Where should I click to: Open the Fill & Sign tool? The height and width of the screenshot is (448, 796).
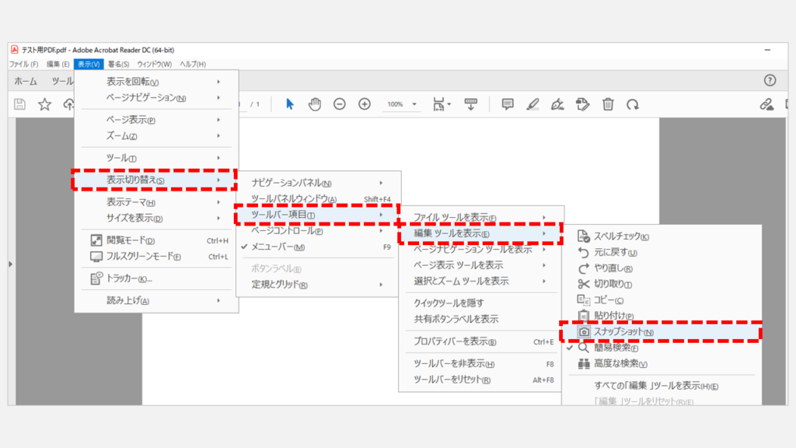click(x=557, y=103)
